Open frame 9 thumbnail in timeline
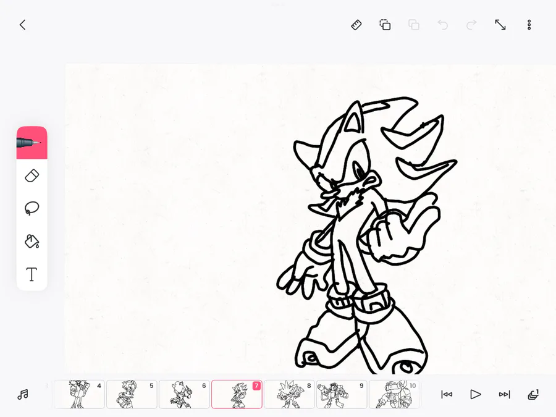 click(x=342, y=394)
